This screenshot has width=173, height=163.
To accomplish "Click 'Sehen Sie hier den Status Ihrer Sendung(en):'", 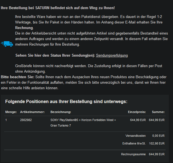I will click(x=55, y=55).
